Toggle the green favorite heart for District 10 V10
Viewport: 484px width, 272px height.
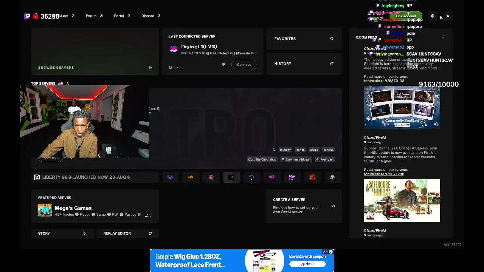click(x=223, y=65)
